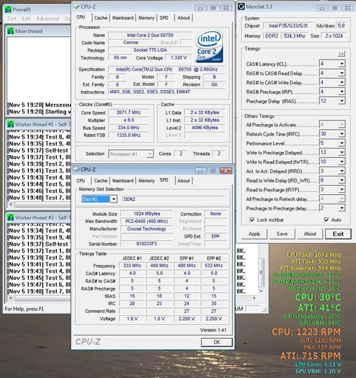356x378 pixels.
Task: Open the Edit menu in Prime95
Action: 26,18
